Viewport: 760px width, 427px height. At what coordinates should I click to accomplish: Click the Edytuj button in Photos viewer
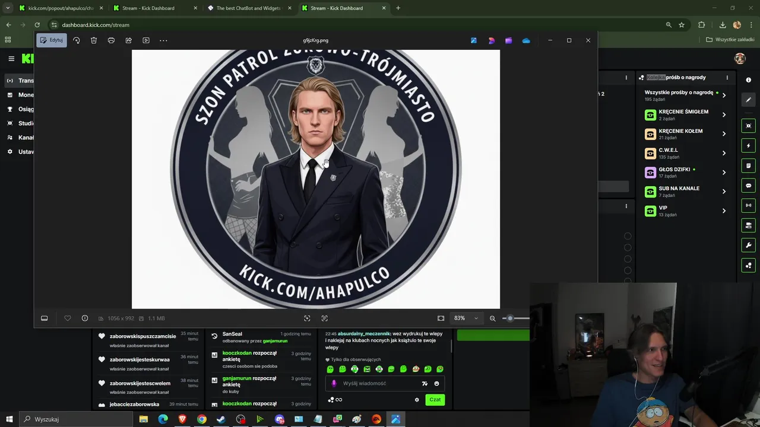(51, 40)
